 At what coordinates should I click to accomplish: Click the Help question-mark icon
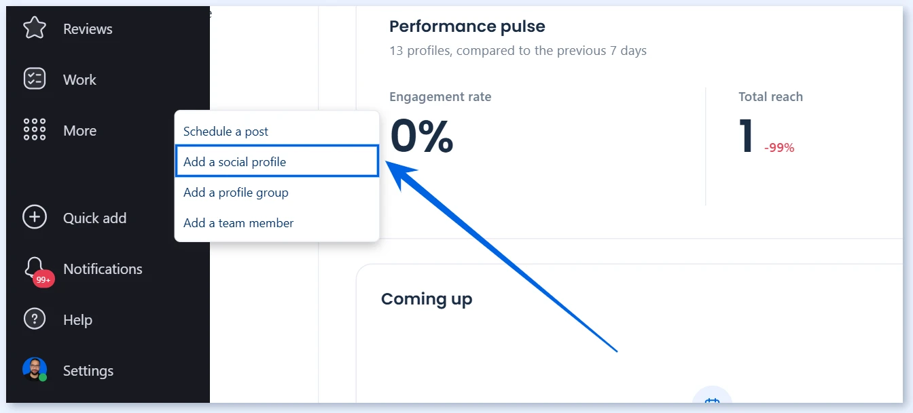(x=35, y=319)
